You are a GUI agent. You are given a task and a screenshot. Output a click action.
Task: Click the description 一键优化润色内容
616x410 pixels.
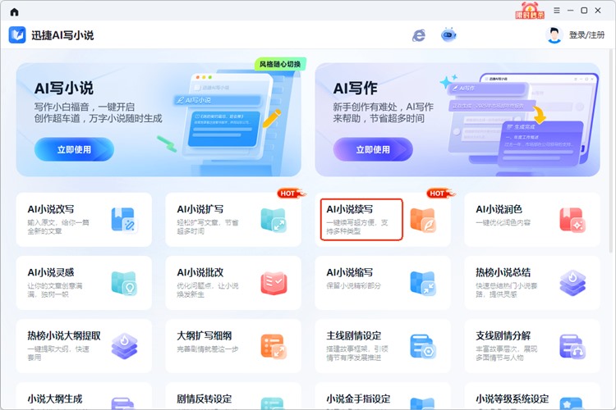[x=503, y=222]
